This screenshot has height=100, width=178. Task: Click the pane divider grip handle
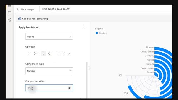(89, 68)
